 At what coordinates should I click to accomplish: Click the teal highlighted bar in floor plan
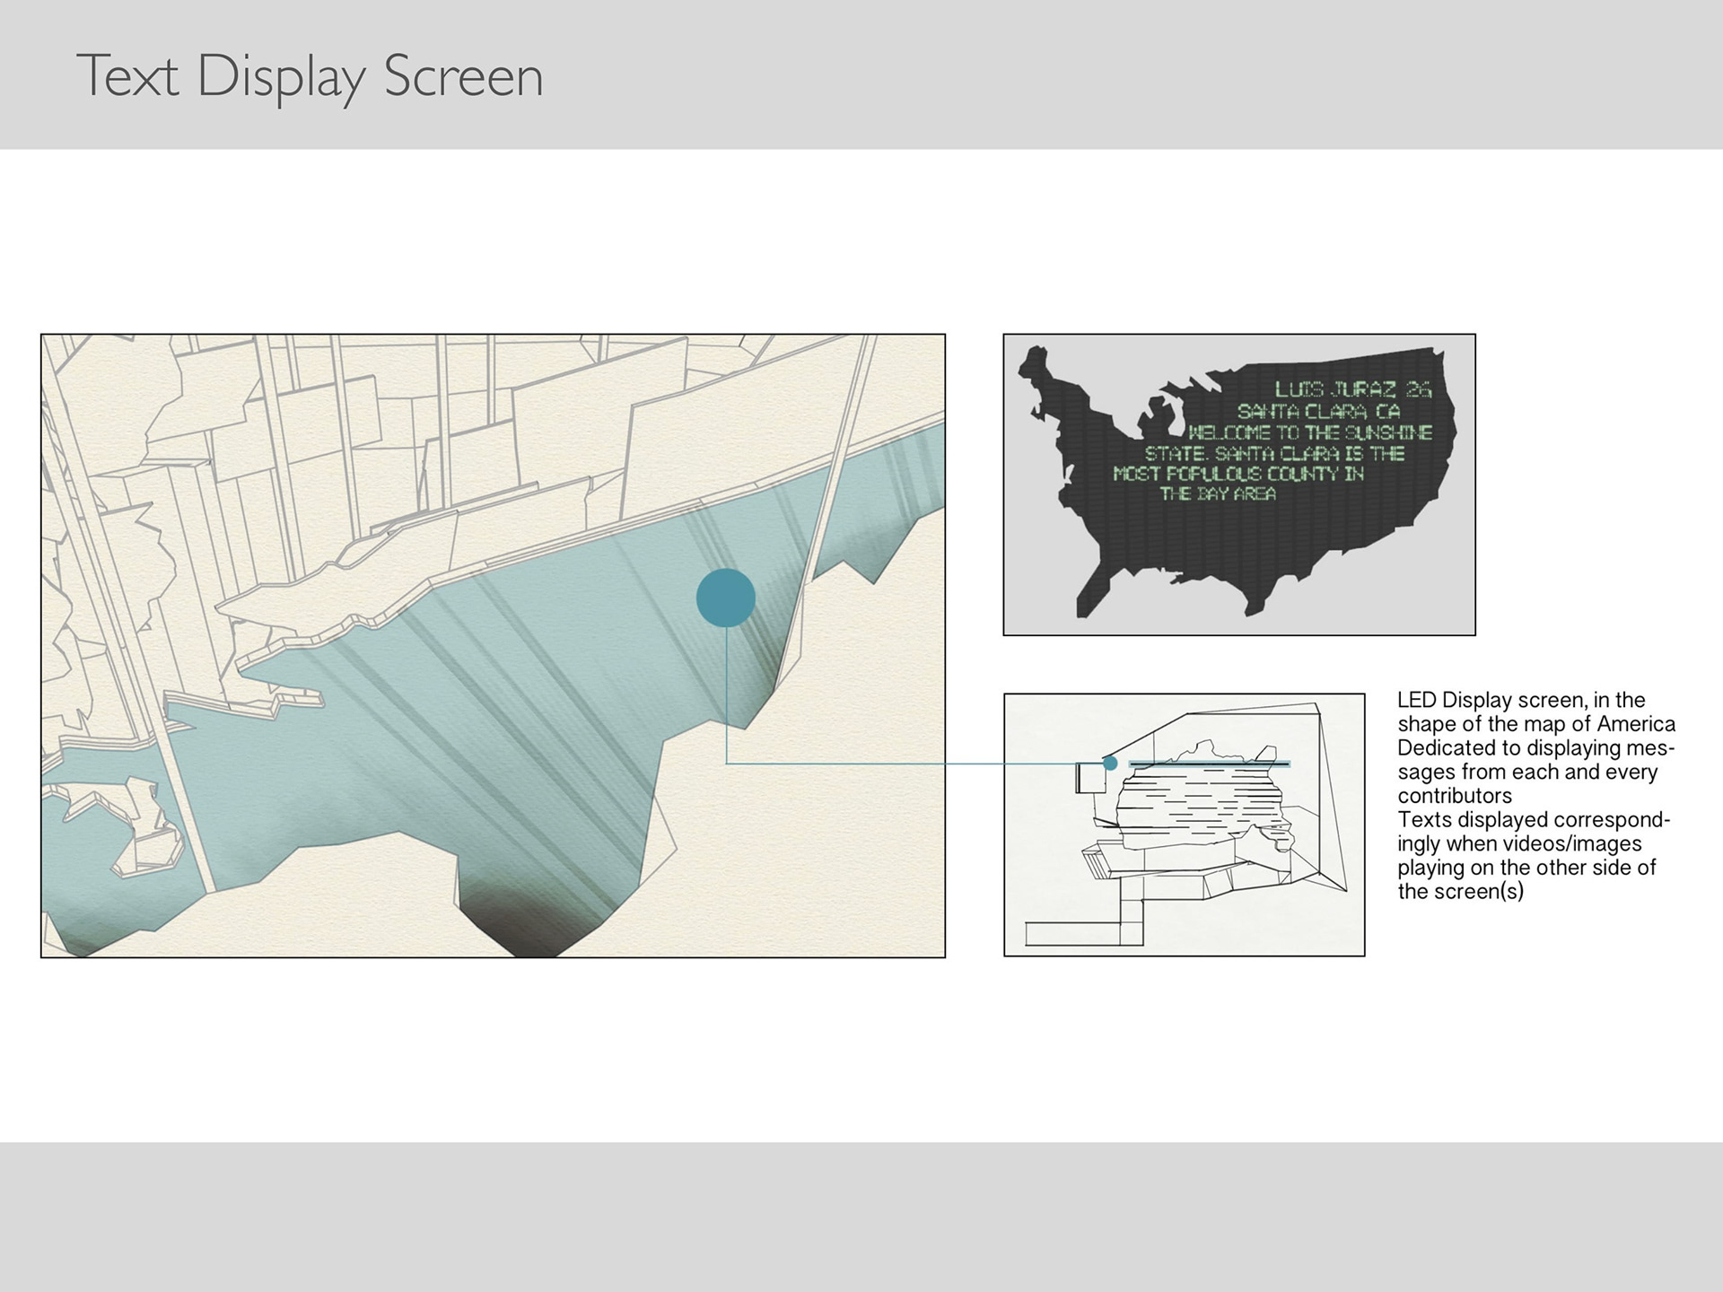1209,764
